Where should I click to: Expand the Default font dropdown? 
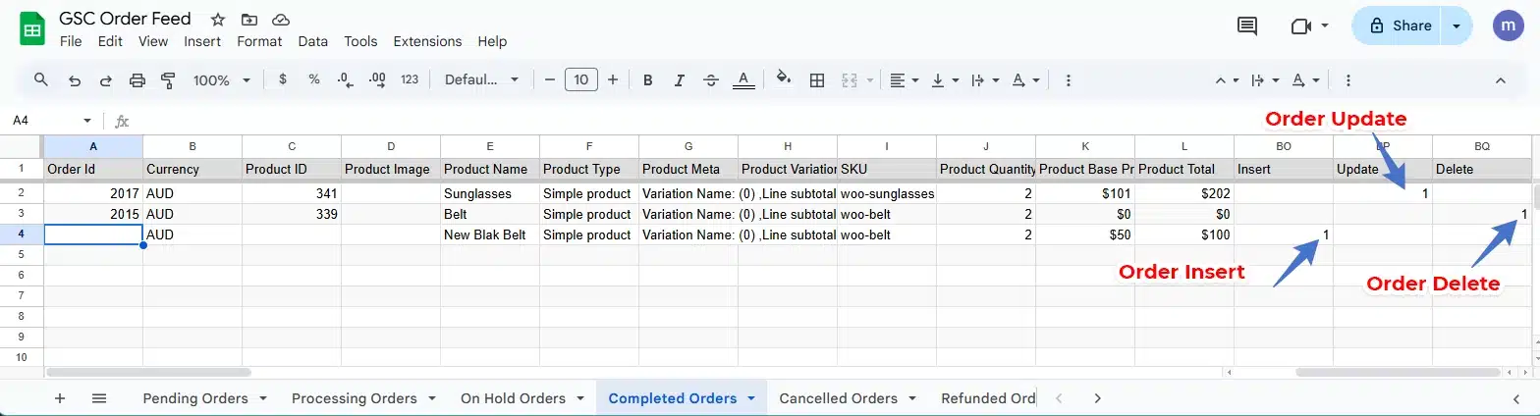click(481, 80)
